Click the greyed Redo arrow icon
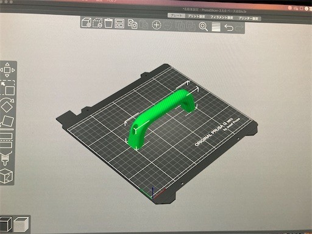 pos(239,28)
